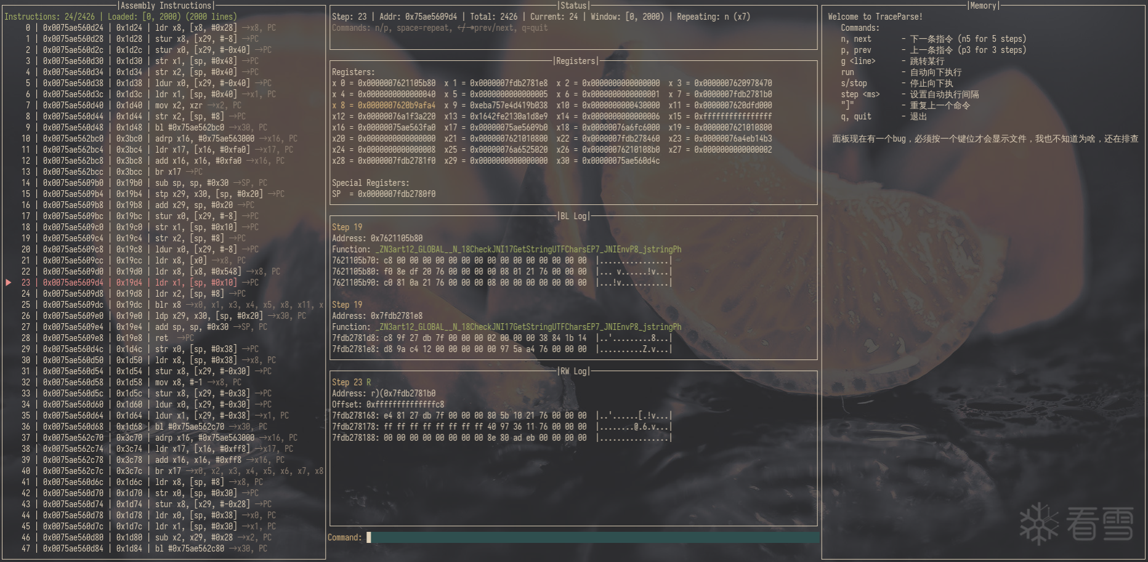Select the Registers panel title
The height and width of the screenshot is (562, 1148).
point(575,61)
